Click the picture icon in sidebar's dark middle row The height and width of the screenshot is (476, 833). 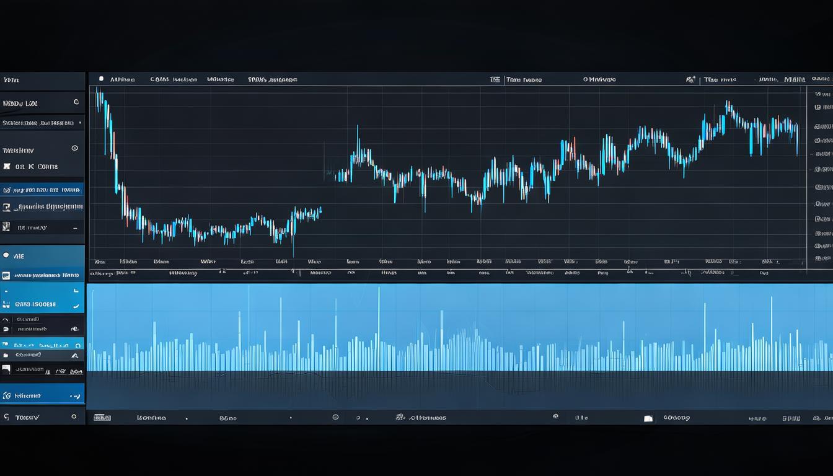(x=6, y=208)
